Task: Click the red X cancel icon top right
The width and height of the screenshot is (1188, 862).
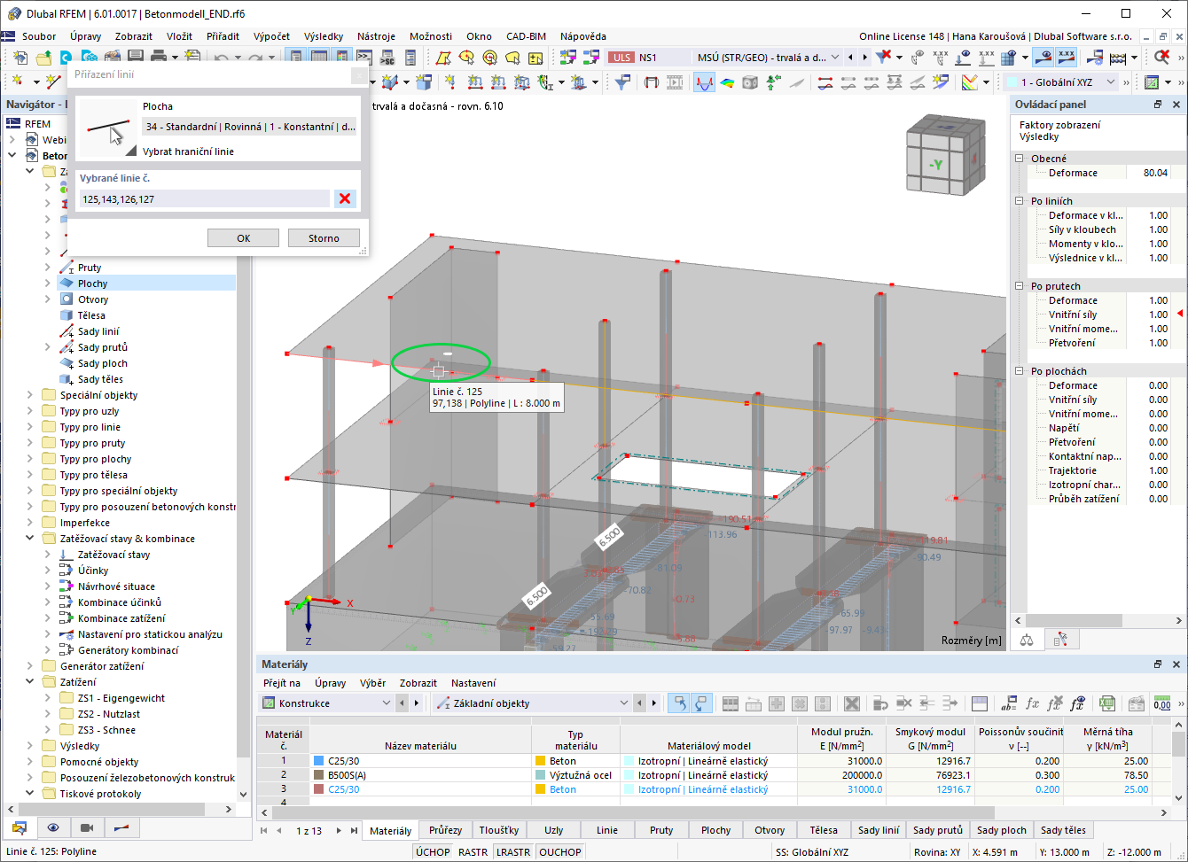Action: pos(1162,55)
